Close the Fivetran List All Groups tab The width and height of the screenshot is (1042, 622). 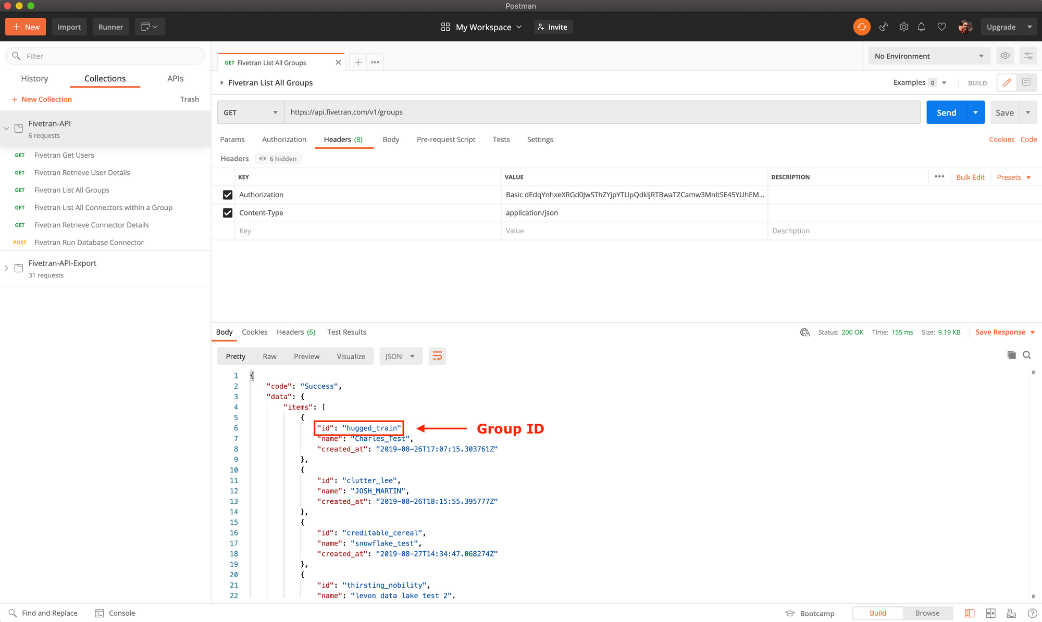(x=338, y=62)
